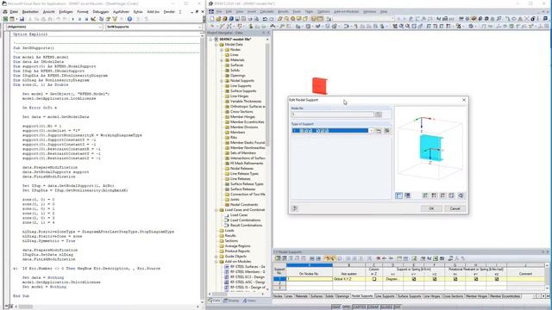Open the Add-on Modules menu in RFEM
552x310 pixels.
tap(347, 11)
